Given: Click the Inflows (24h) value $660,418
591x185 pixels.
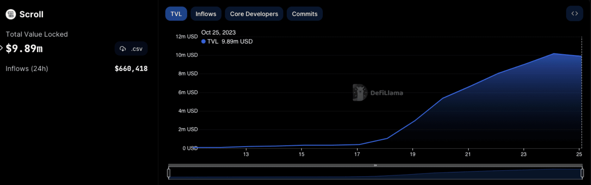Looking at the screenshot, I should coord(131,69).
